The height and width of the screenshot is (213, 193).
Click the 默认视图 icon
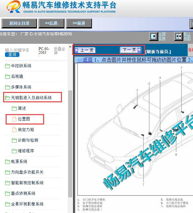179,36
